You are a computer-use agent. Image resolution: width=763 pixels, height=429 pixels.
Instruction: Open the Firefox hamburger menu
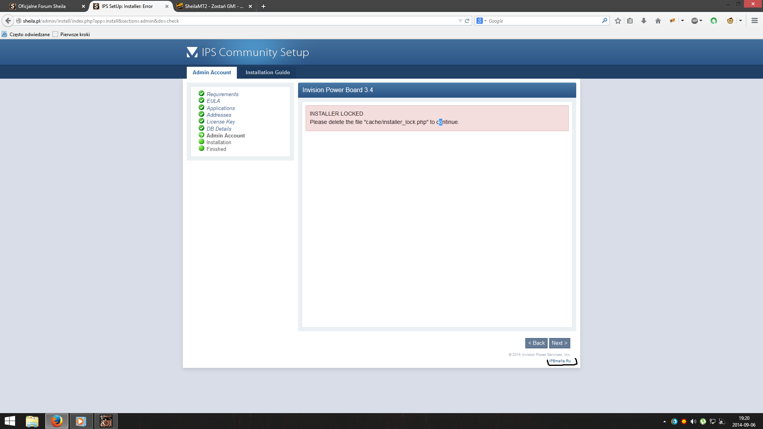pyautogui.click(x=755, y=21)
